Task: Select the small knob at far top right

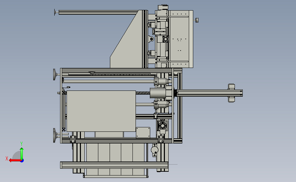Action: coord(197,20)
